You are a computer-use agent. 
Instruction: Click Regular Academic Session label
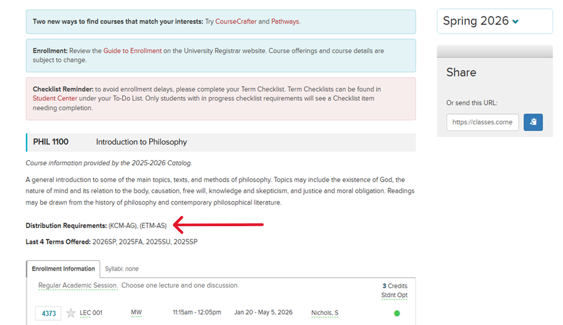(x=77, y=286)
